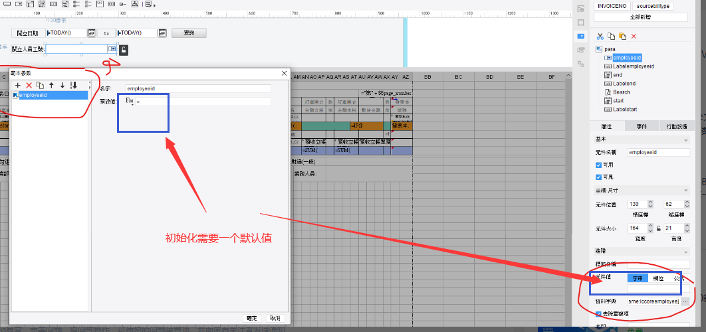This screenshot has height=332, width=706.
Task: Increase the vertical position value of 62
Action: 687,203
